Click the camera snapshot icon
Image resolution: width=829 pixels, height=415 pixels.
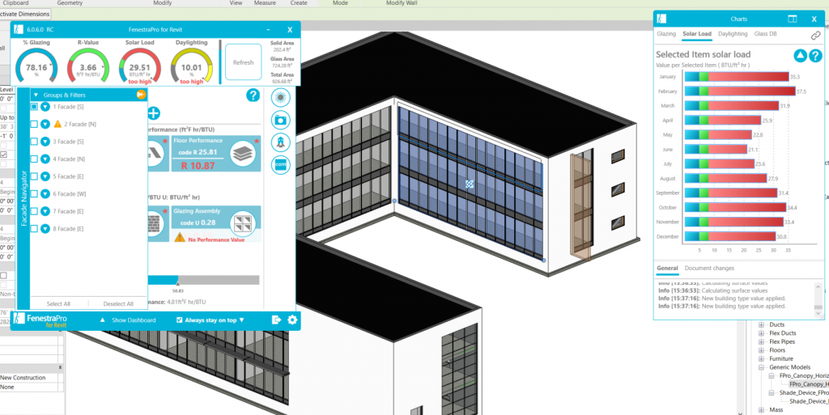[281, 120]
